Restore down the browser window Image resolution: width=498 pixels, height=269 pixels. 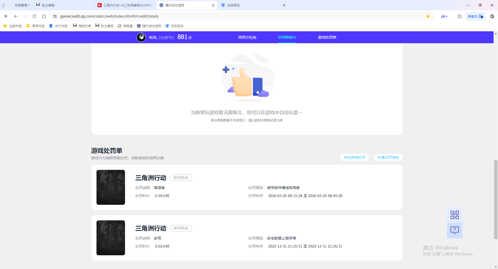pyautogui.click(x=480, y=5)
